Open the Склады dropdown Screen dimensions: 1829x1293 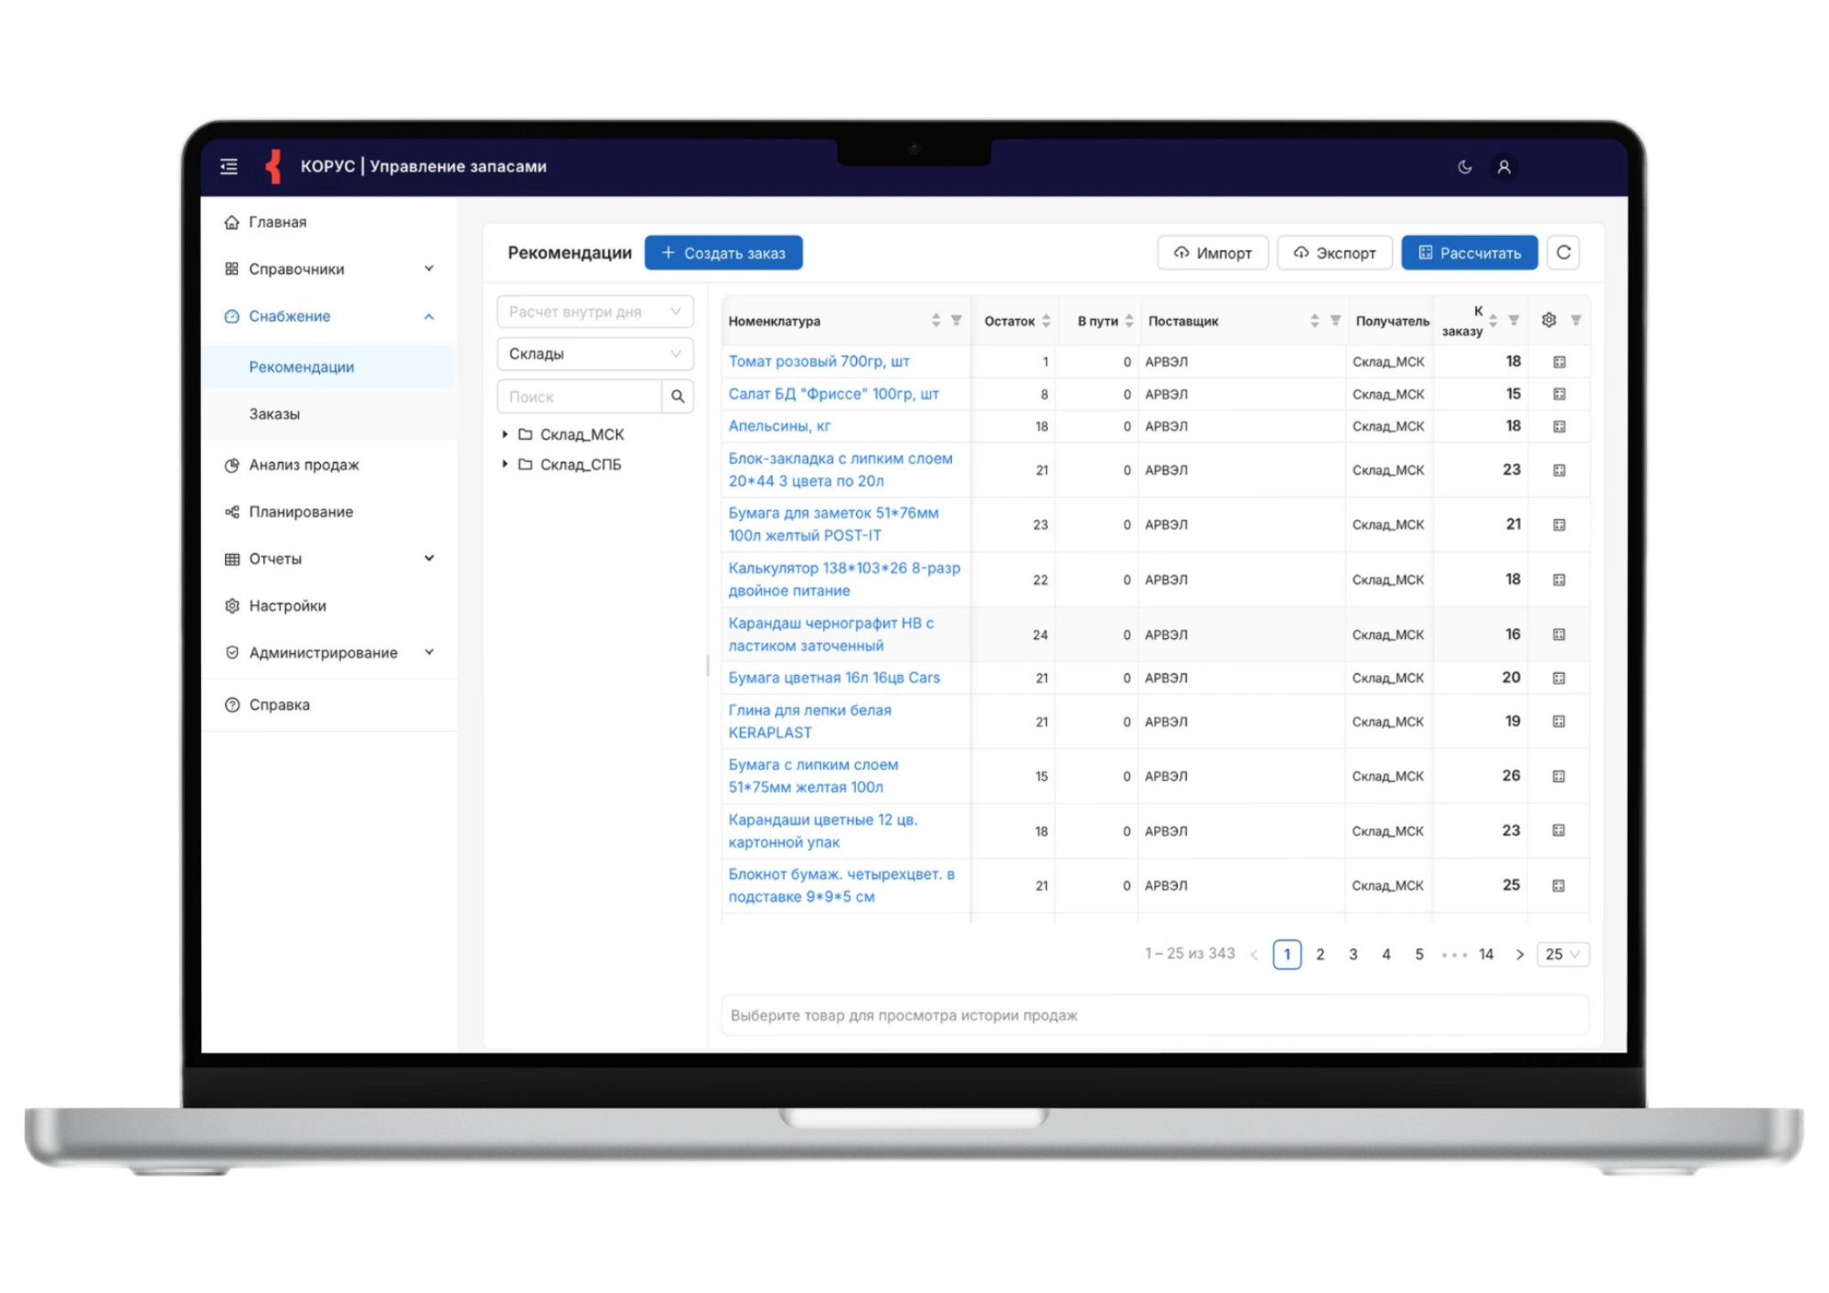click(595, 354)
